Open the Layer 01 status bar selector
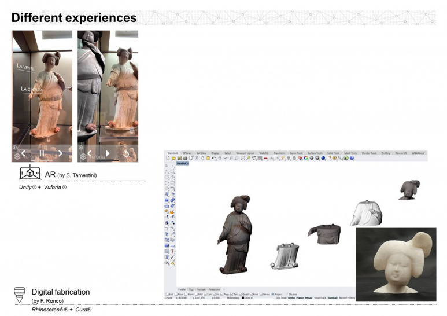The height and width of the screenshot is (316, 447). click(249, 297)
